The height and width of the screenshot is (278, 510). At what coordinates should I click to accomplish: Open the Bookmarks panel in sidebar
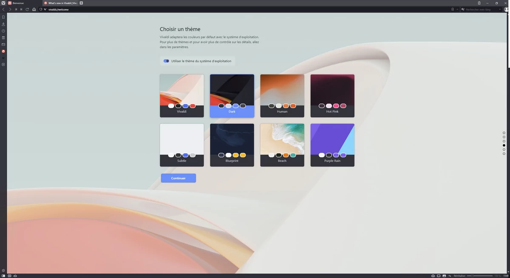(x=3, y=17)
